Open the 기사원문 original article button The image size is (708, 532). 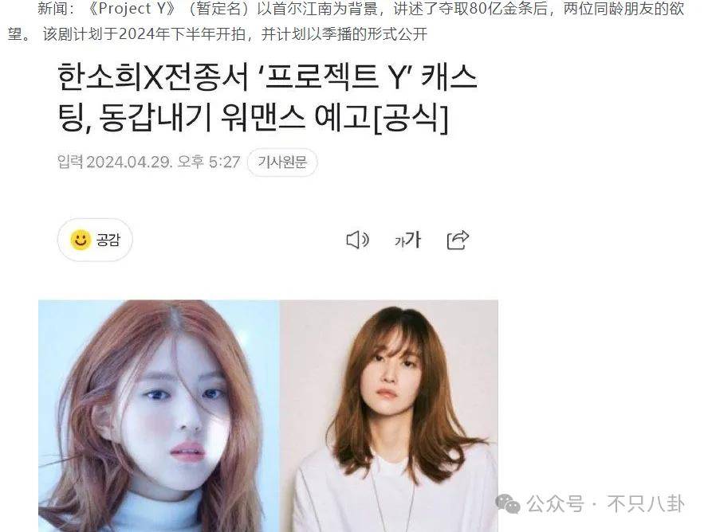(282, 162)
